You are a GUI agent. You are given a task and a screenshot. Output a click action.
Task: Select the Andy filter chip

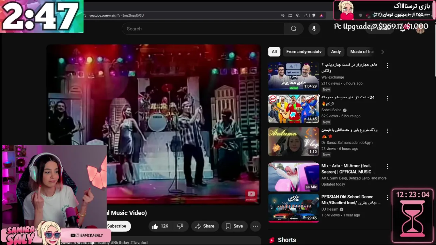click(x=336, y=52)
